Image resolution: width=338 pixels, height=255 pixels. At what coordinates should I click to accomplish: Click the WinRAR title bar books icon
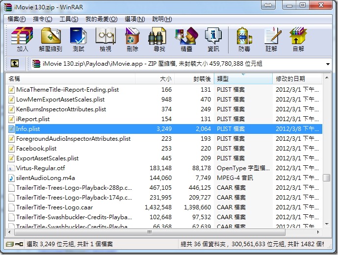8,7
